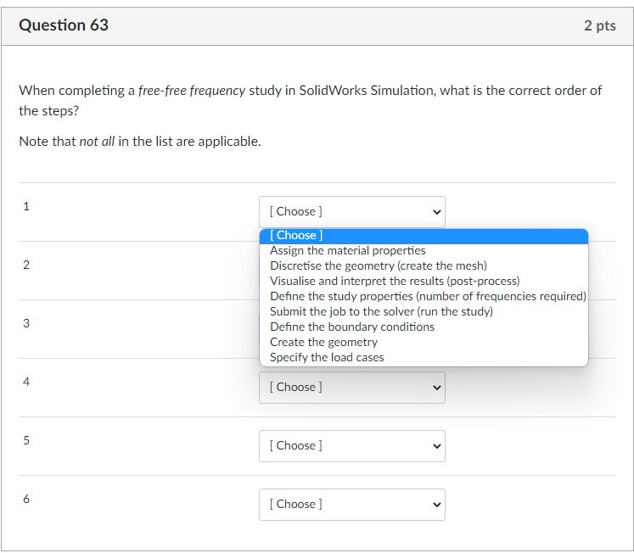Click the "Question 63" heading

[x=64, y=25]
